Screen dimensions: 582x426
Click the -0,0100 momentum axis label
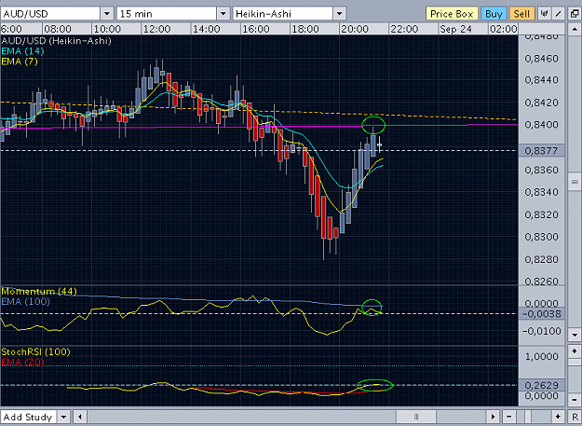coord(542,331)
